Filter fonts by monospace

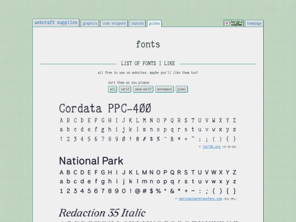(164, 89)
